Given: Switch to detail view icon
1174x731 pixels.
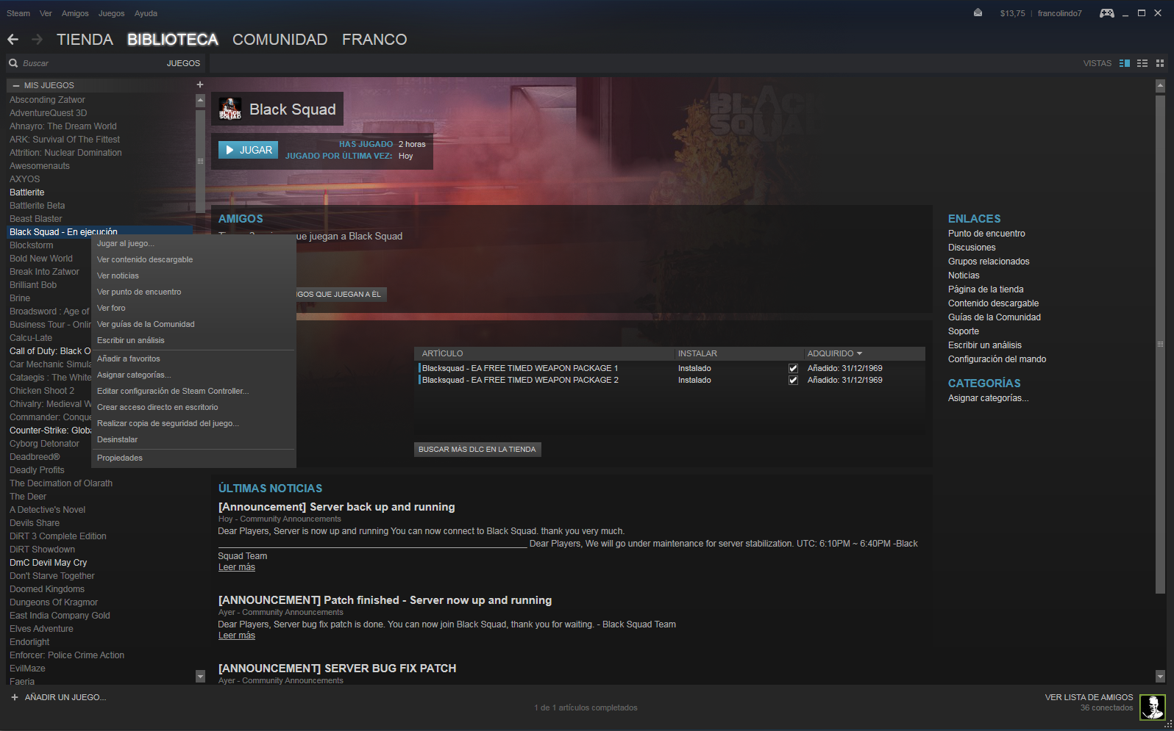Looking at the screenshot, I should click(1124, 63).
